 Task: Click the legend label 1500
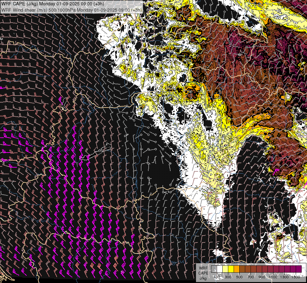(x=296, y=277)
